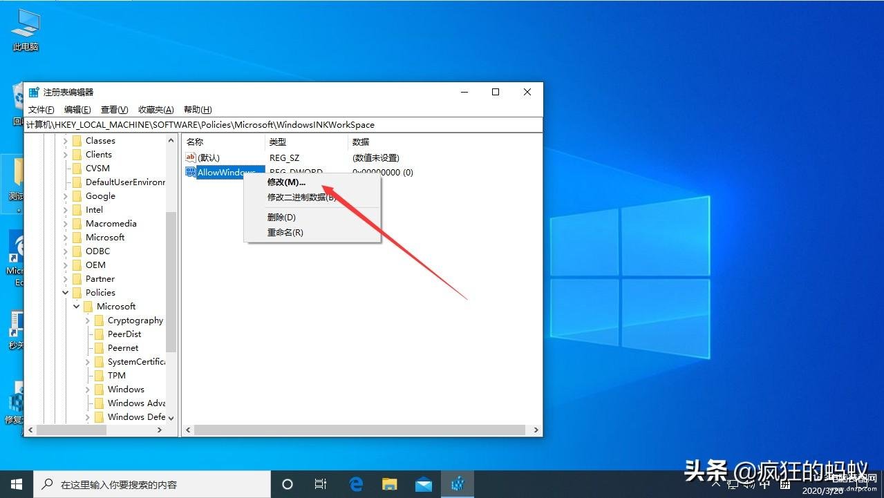Screen dimensions: 884x498
Task: Click tree pane scroll down arrow
Action: click(171, 418)
